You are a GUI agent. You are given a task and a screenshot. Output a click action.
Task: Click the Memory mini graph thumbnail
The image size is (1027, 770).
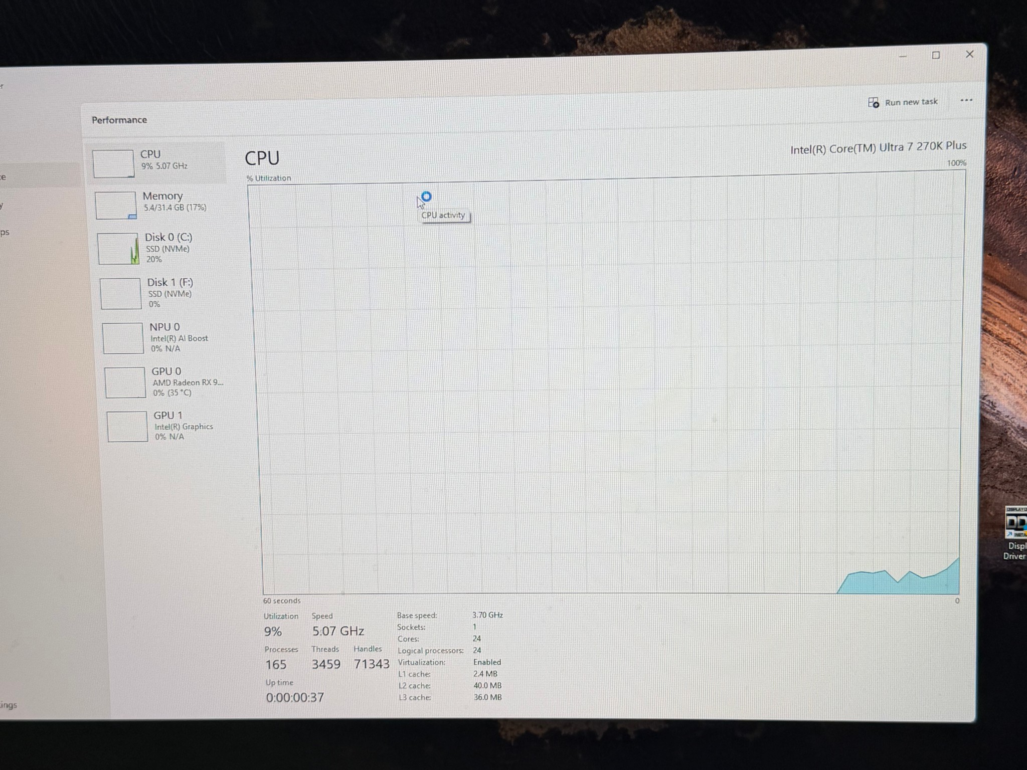(x=116, y=205)
